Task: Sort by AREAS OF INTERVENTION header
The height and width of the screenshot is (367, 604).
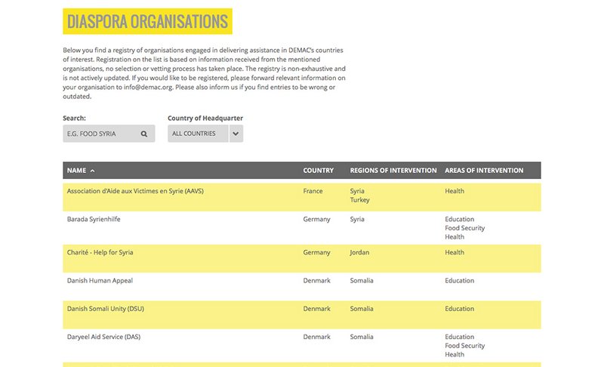Action: pyautogui.click(x=484, y=170)
